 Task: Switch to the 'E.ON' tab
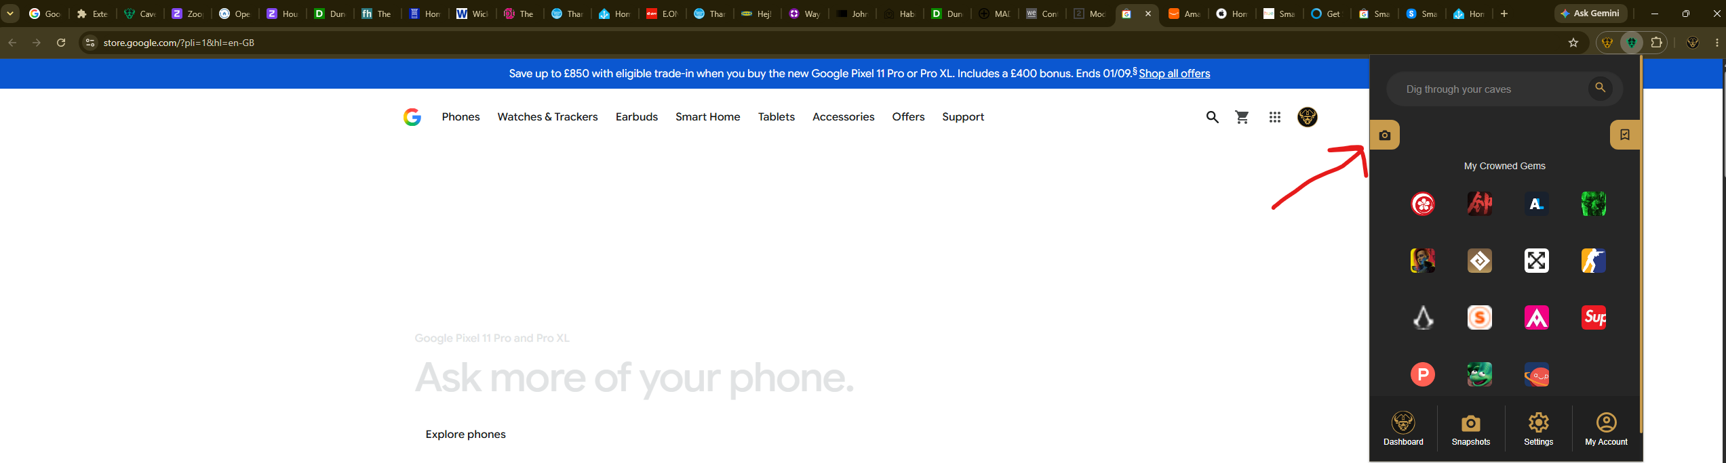pos(662,14)
